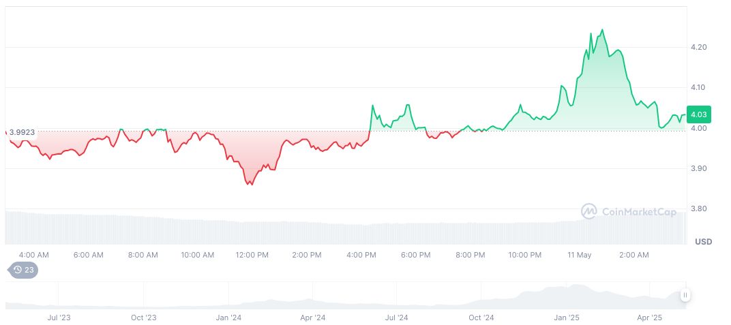Click the range navigator handle grip
The width and height of the screenshot is (731, 325).
pos(685,295)
